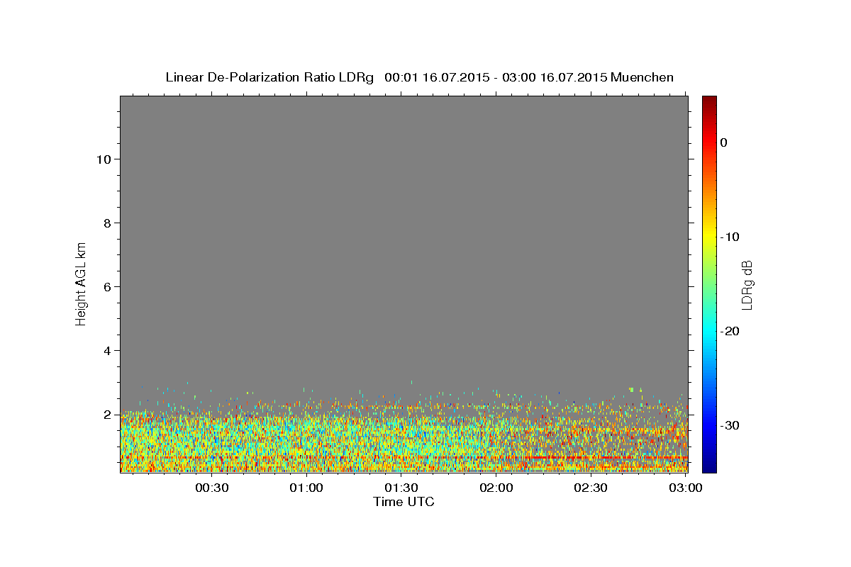Click the height tick label 4
The image size is (851, 567).
tap(106, 351)
